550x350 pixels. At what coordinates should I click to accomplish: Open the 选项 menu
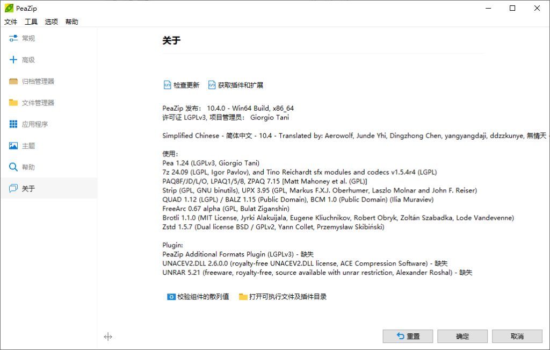pyautogui.click(x=51, y=22)
